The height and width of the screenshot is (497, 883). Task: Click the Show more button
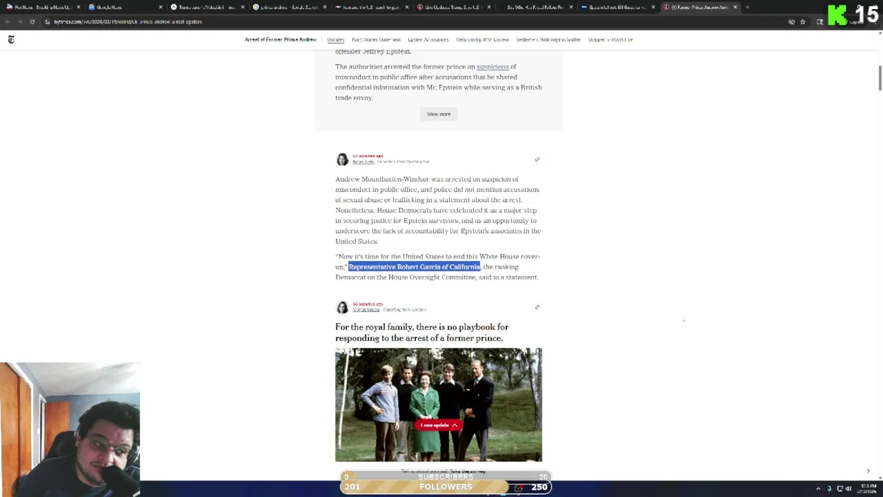click(x=439, y=114)
